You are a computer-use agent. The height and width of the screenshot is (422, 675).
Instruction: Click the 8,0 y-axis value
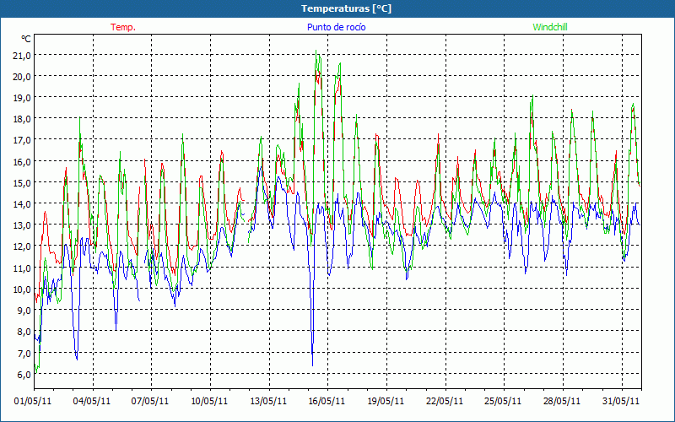point(24,332)
